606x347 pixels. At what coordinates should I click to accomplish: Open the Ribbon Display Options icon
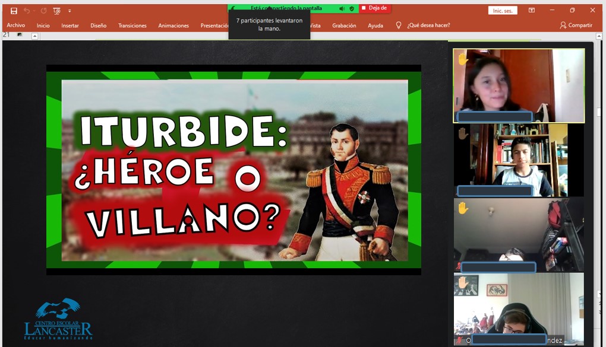532,11
